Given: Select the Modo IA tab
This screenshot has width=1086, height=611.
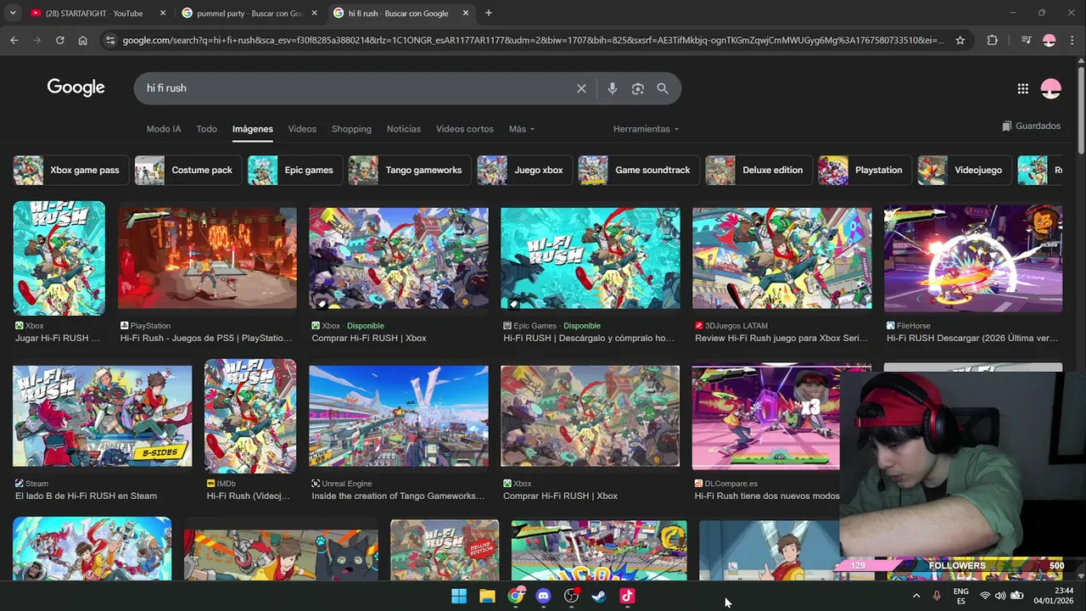Looking at the screenshot, I should click(x=164, y=129).
